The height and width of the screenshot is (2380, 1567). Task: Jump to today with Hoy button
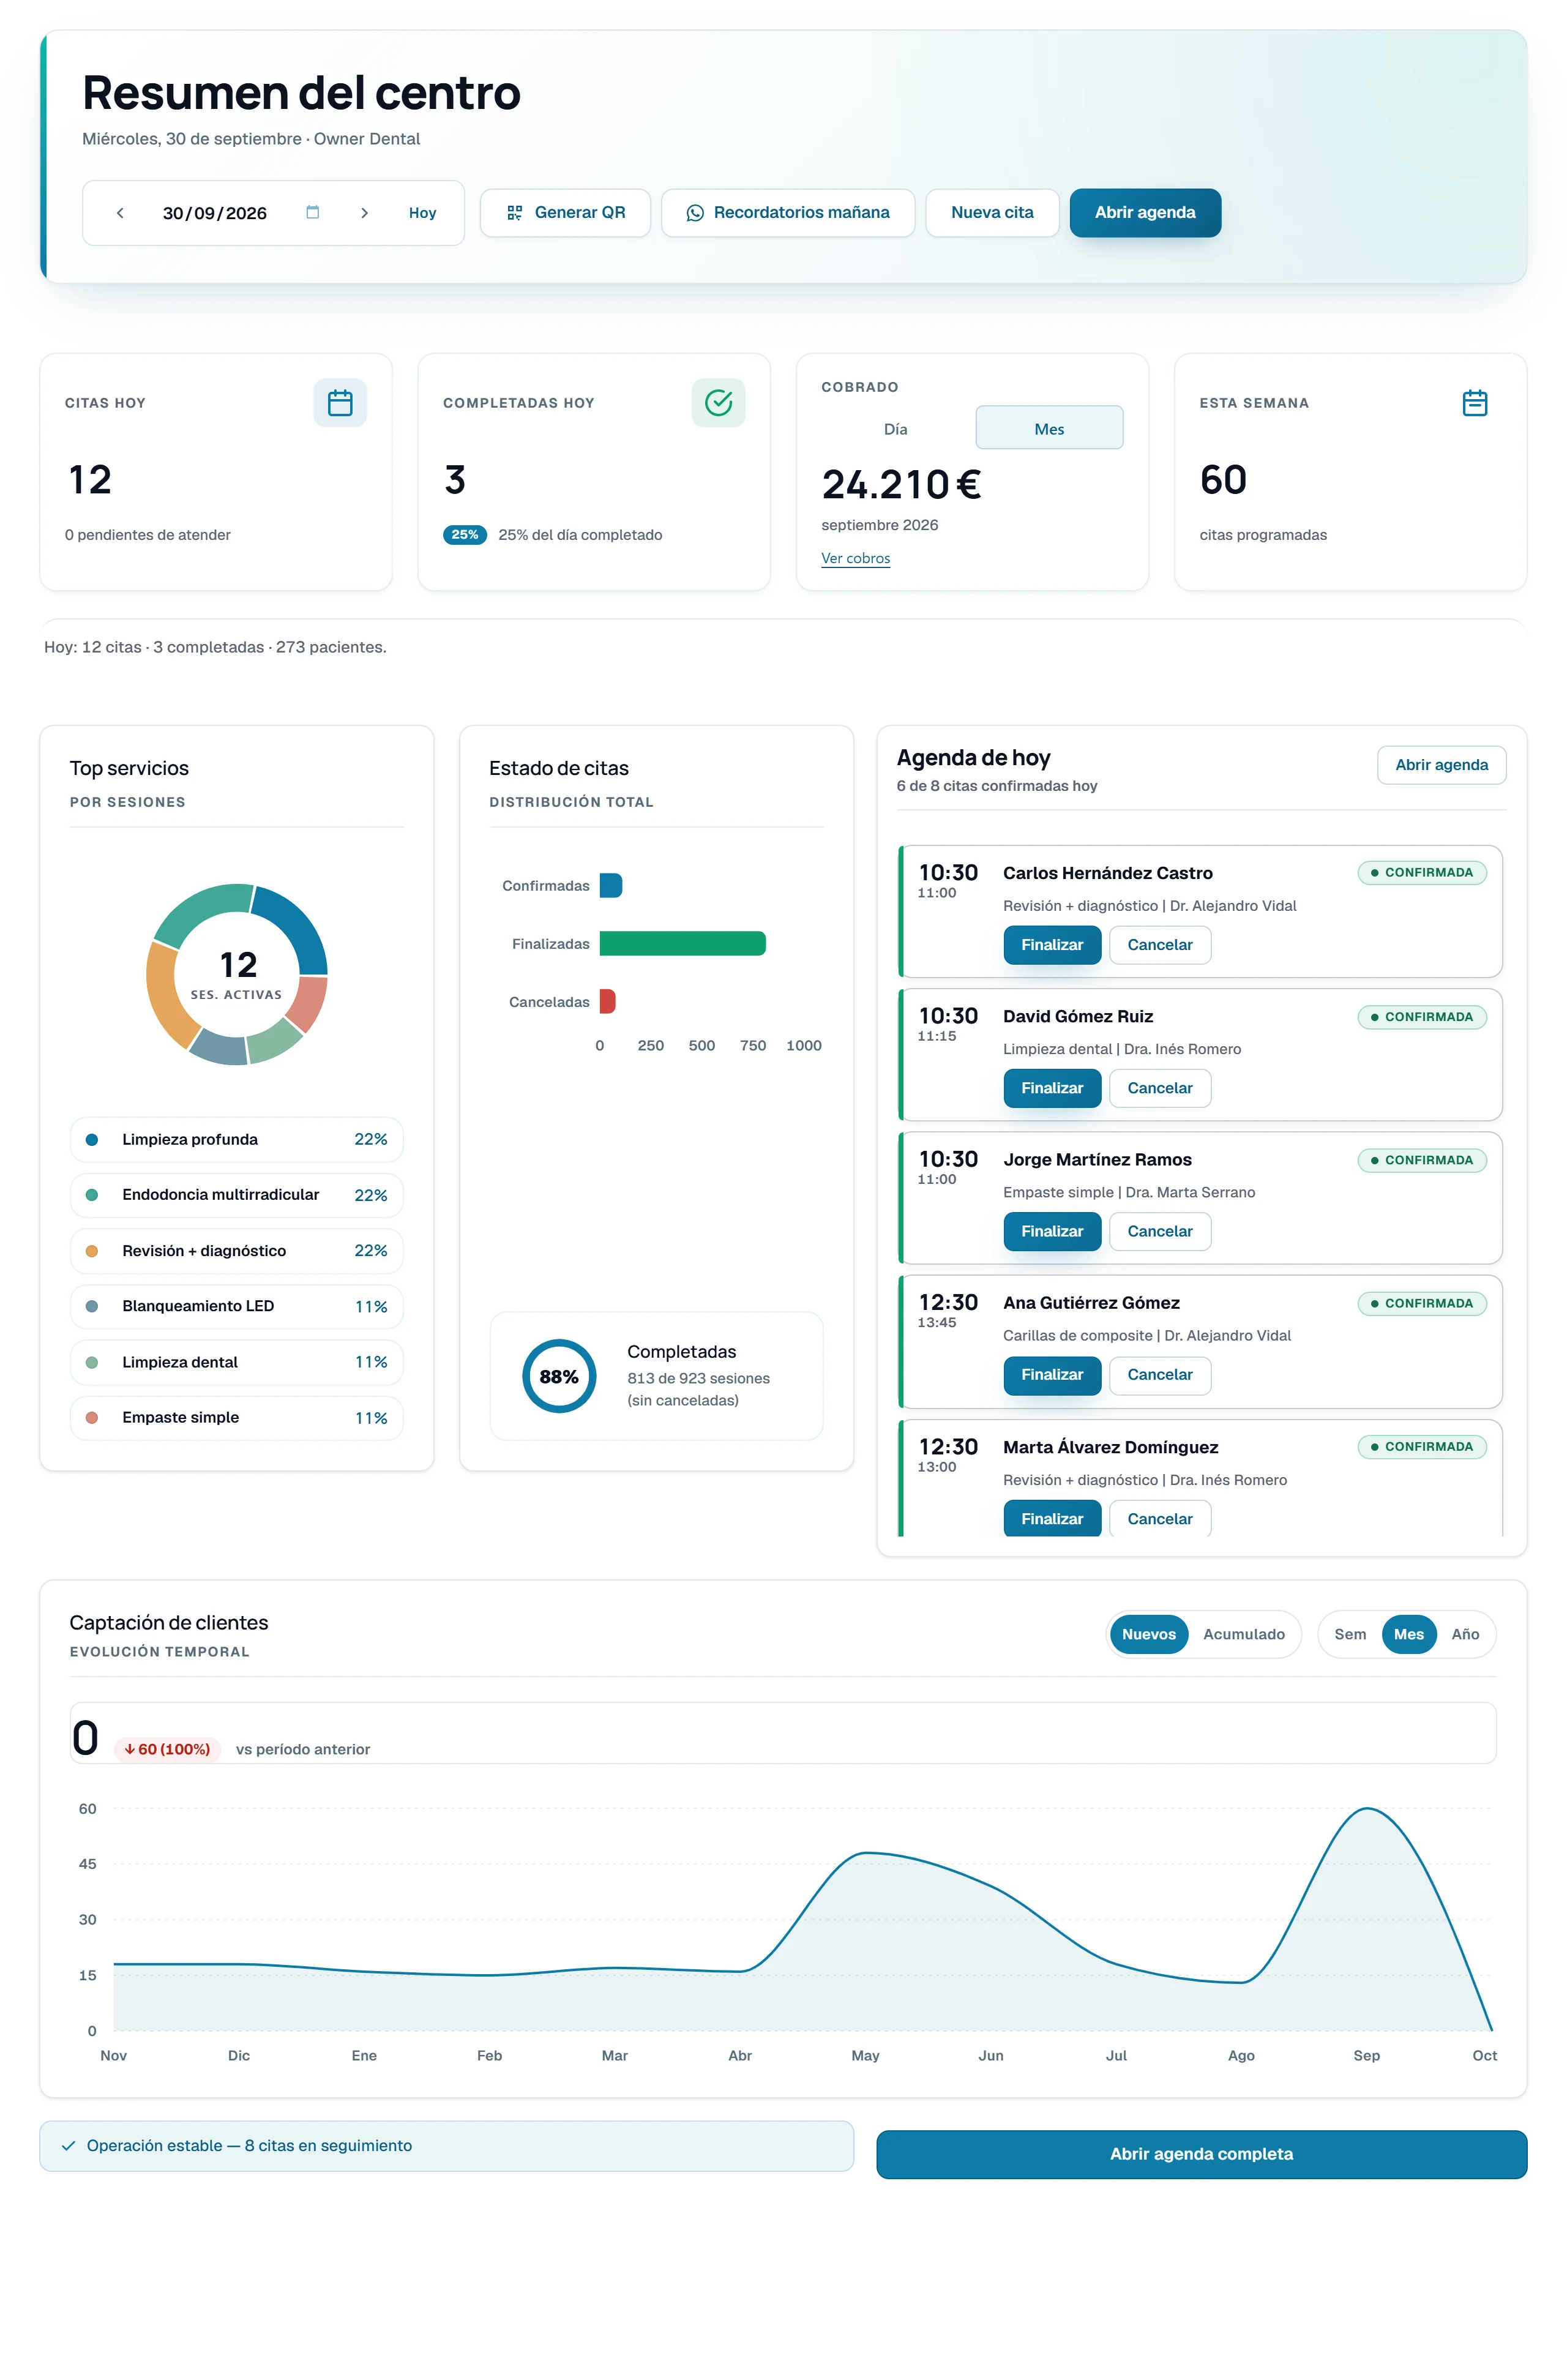(x=422, y=213)
